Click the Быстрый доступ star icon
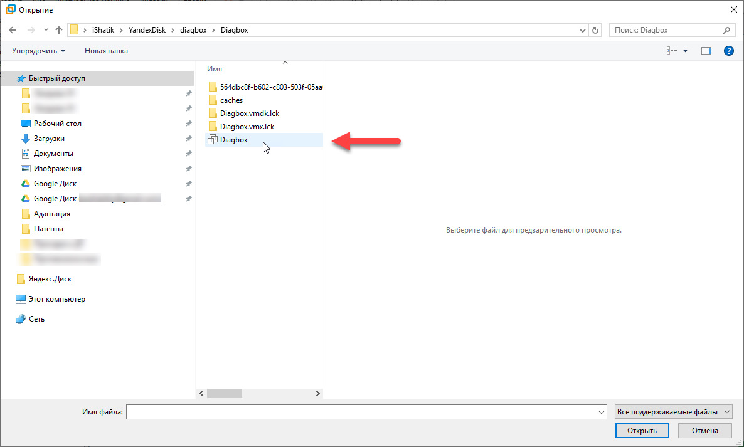Screen dimensions: 744x447 (21, 78)
